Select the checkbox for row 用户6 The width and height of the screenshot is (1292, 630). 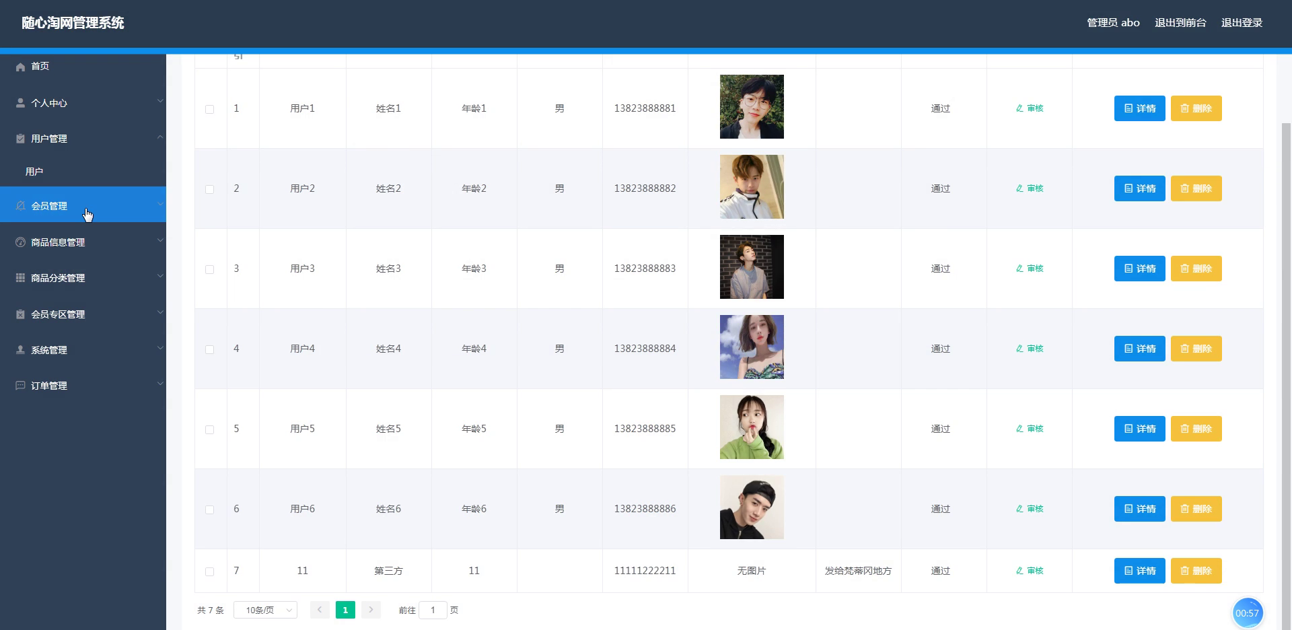coord(210,510)
